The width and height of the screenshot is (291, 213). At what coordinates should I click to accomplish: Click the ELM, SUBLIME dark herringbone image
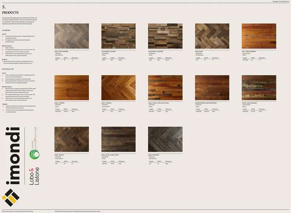pyautogui.click(x=165, y=139)
